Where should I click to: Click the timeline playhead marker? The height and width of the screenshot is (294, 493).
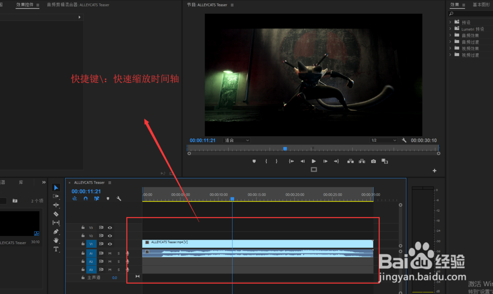pyautogui.click(x=232, y=199)
